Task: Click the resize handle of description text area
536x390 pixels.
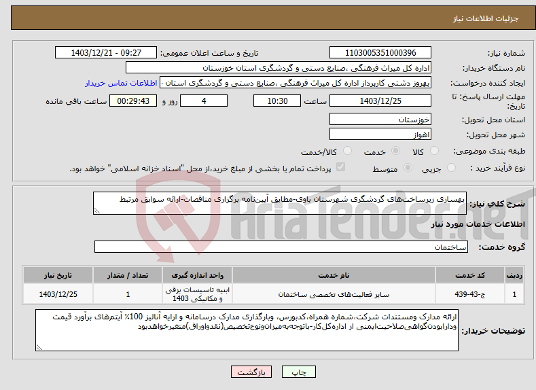Action: (x=96, y=211)
